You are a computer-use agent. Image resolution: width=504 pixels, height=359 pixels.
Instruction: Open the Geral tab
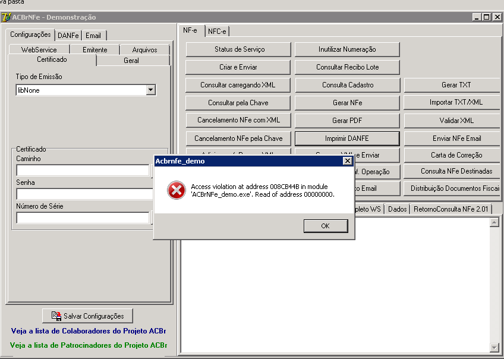(x=131, y=61)
